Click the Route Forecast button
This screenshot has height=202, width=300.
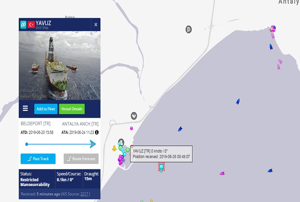(x=81, y=159)
